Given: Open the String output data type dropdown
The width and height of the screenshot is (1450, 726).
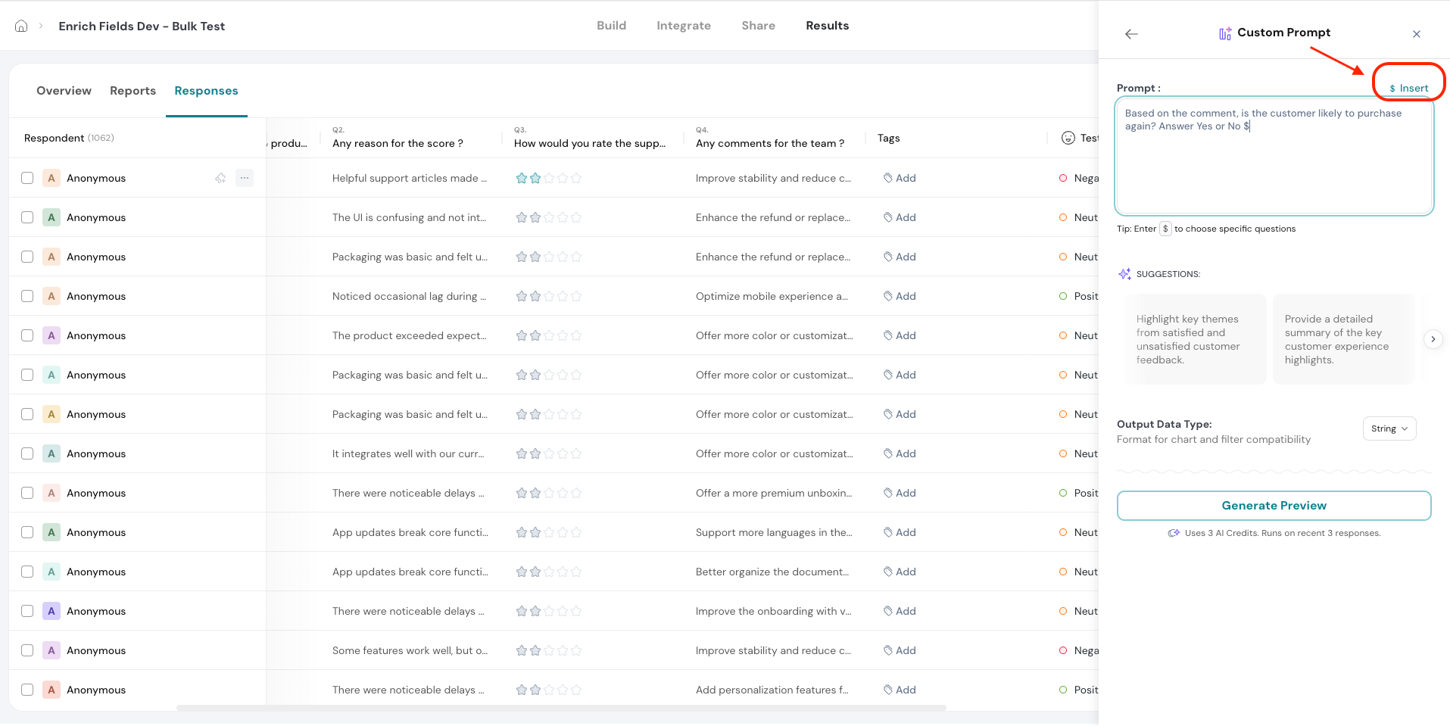Looking at the screenshot, I should (1389, 428).
